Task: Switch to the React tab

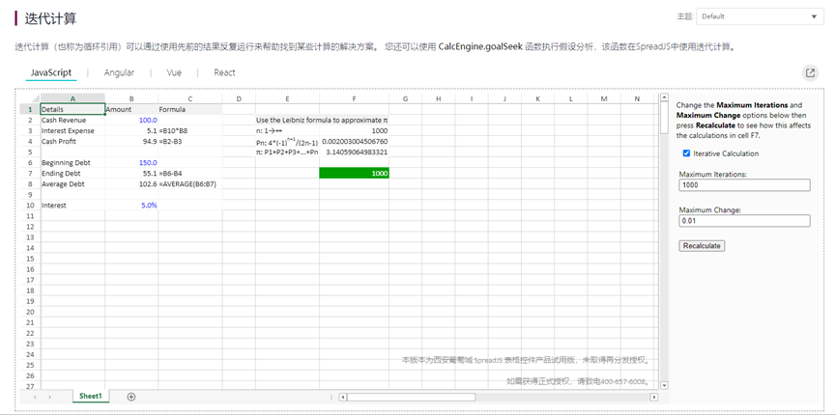Action: point(224,72)
